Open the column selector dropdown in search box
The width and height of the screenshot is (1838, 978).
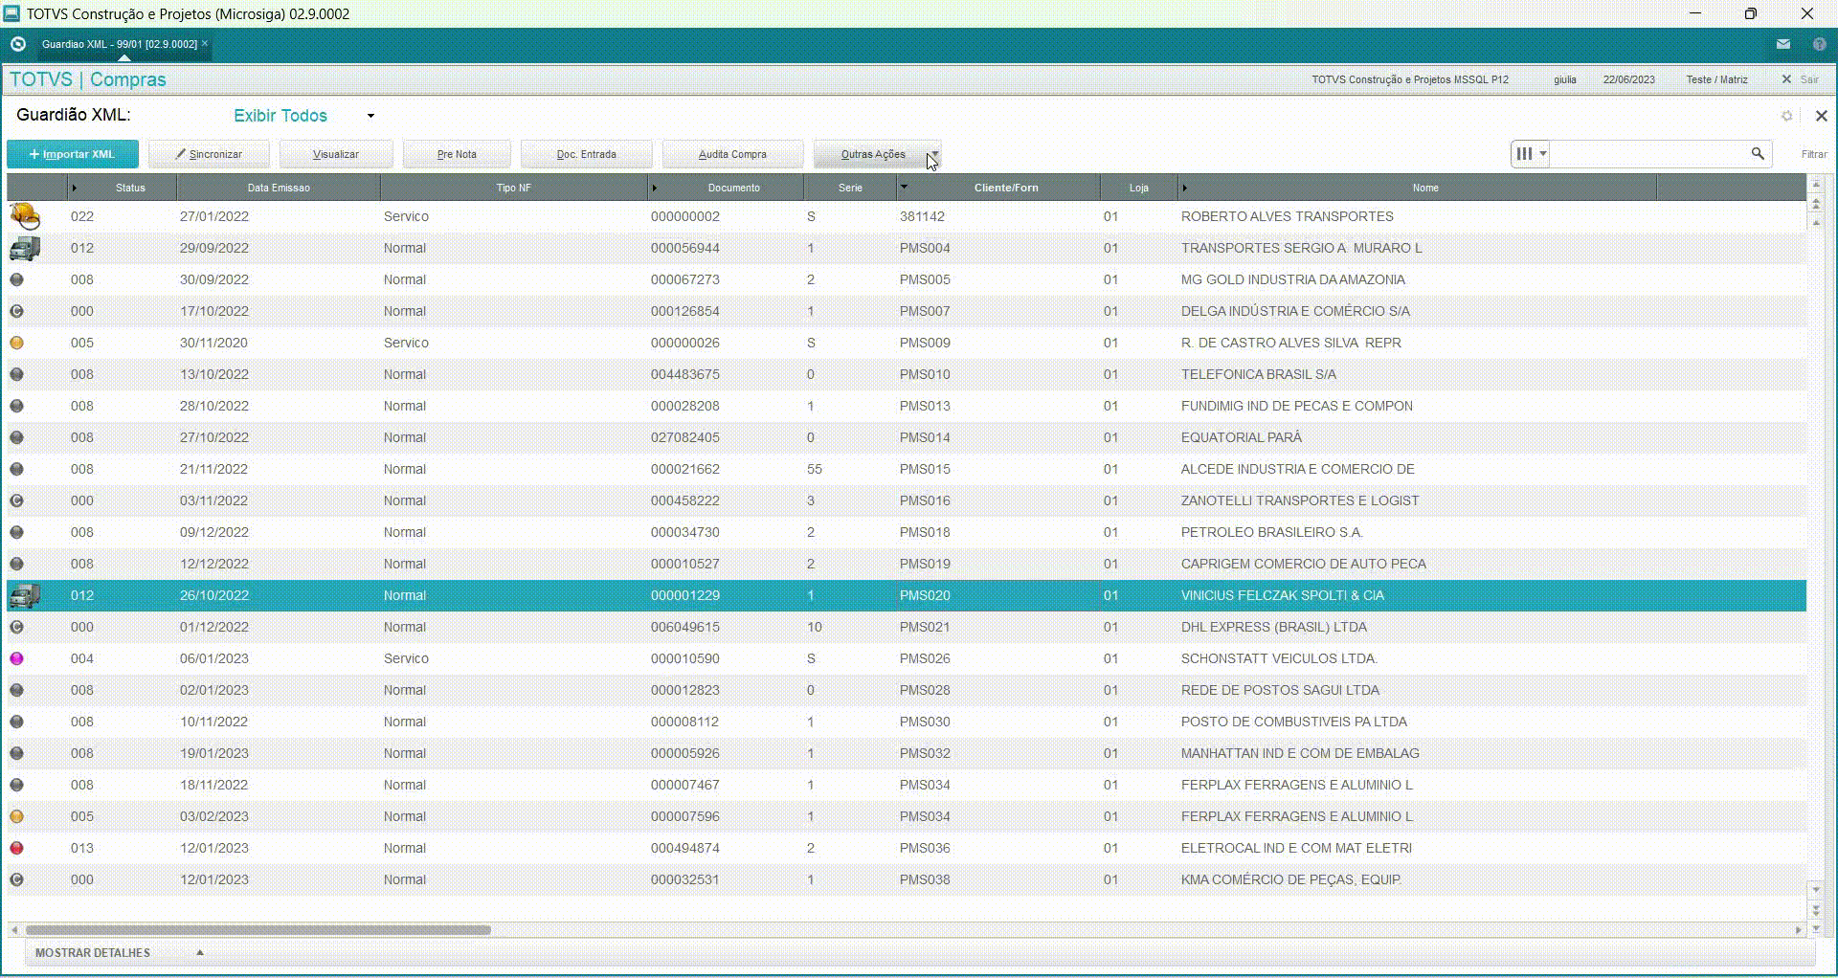pyautogui.click(x=1530, y=153)
